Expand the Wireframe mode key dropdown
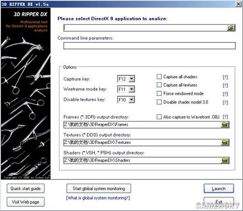 pos(132,89)
